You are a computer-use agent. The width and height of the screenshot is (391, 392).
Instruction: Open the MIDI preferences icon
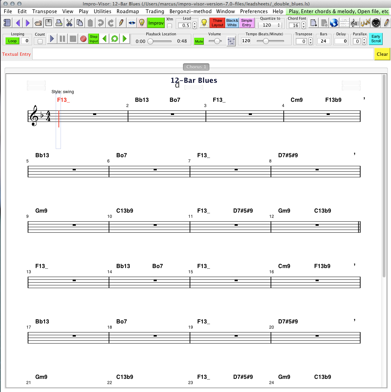point(375,23)
